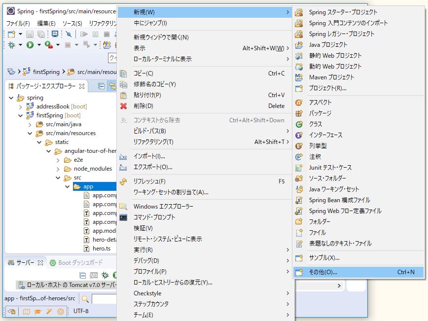Click the Package (パッケージ) icon
This screenshot has width=428, height=321.
299,113
